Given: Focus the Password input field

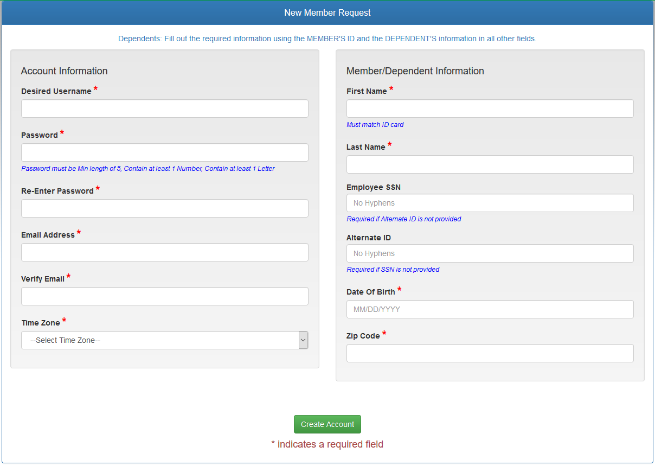Looking at the screenshot, I should click(x=165, y=152).
